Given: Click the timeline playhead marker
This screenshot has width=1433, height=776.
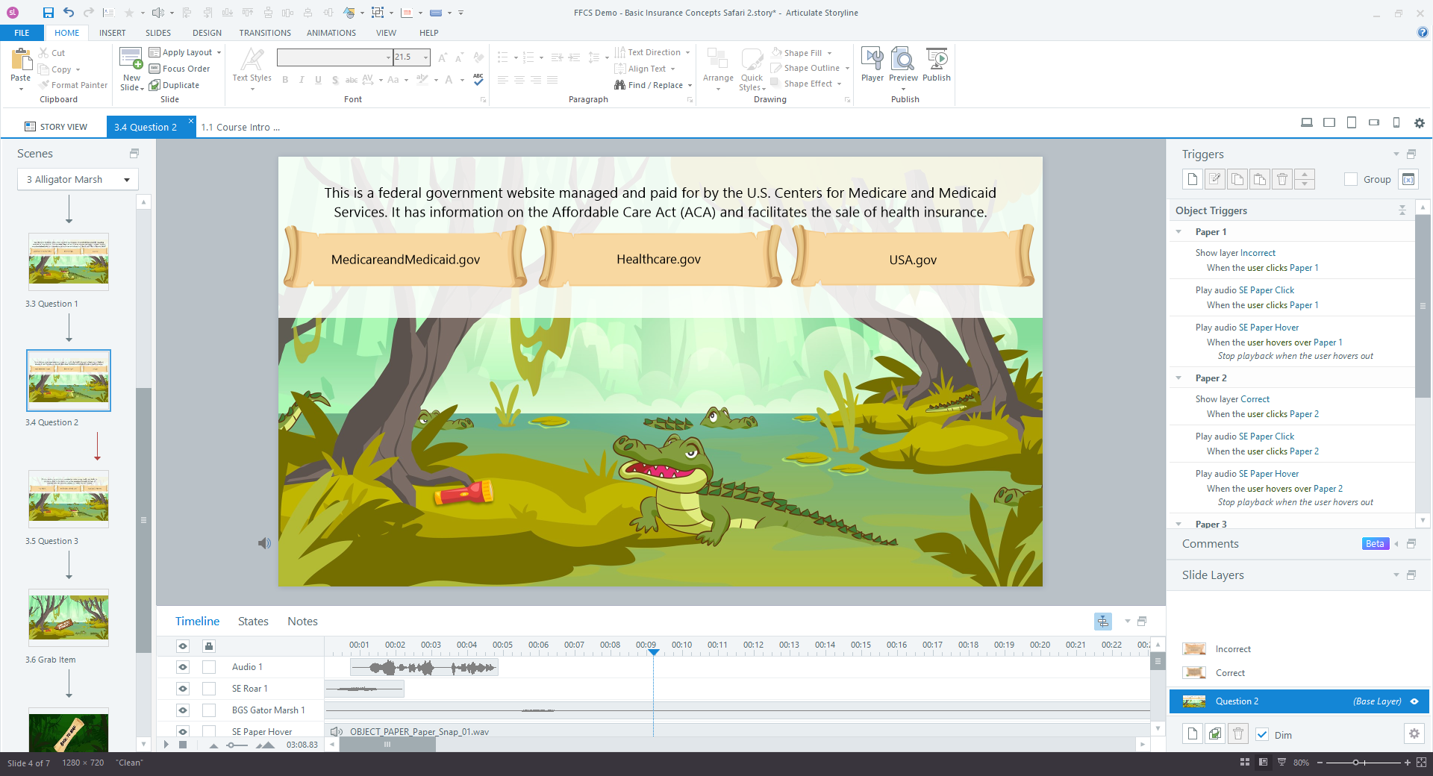Looking at the screenshot, I should point(653,652).
